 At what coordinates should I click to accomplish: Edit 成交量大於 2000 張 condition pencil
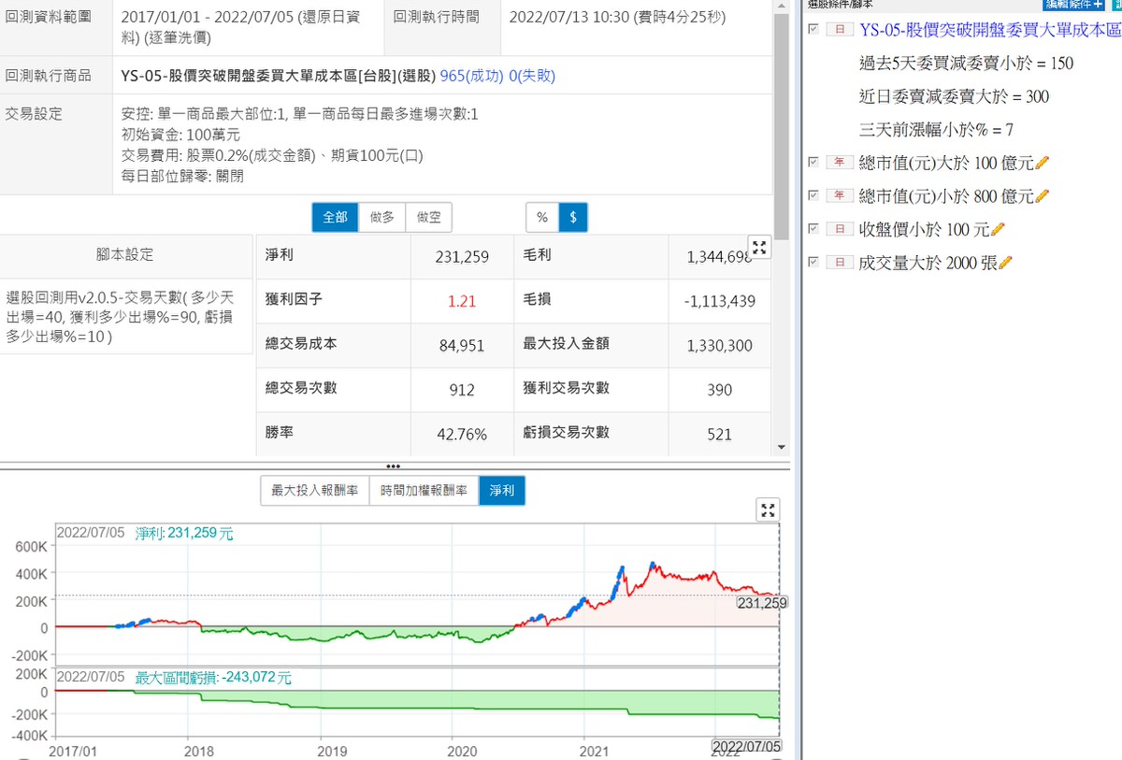click(x=1005, y=263)
